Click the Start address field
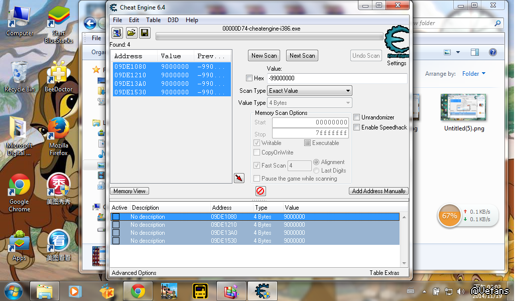This screenshot has width=515, height=301. [x=310, y=122]
